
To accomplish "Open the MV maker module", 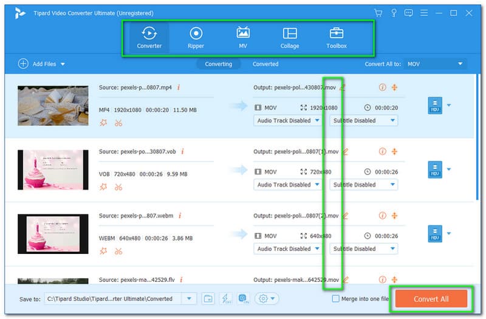I will tap(242, 38).
